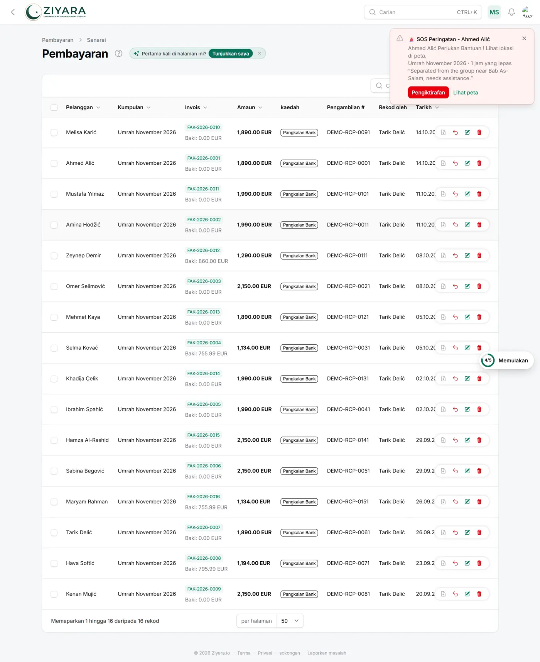The width and height of the screenshot is (540, 662).
Task: Edit Ahmed Alić's payment record
Action: [x=467, y=163]
